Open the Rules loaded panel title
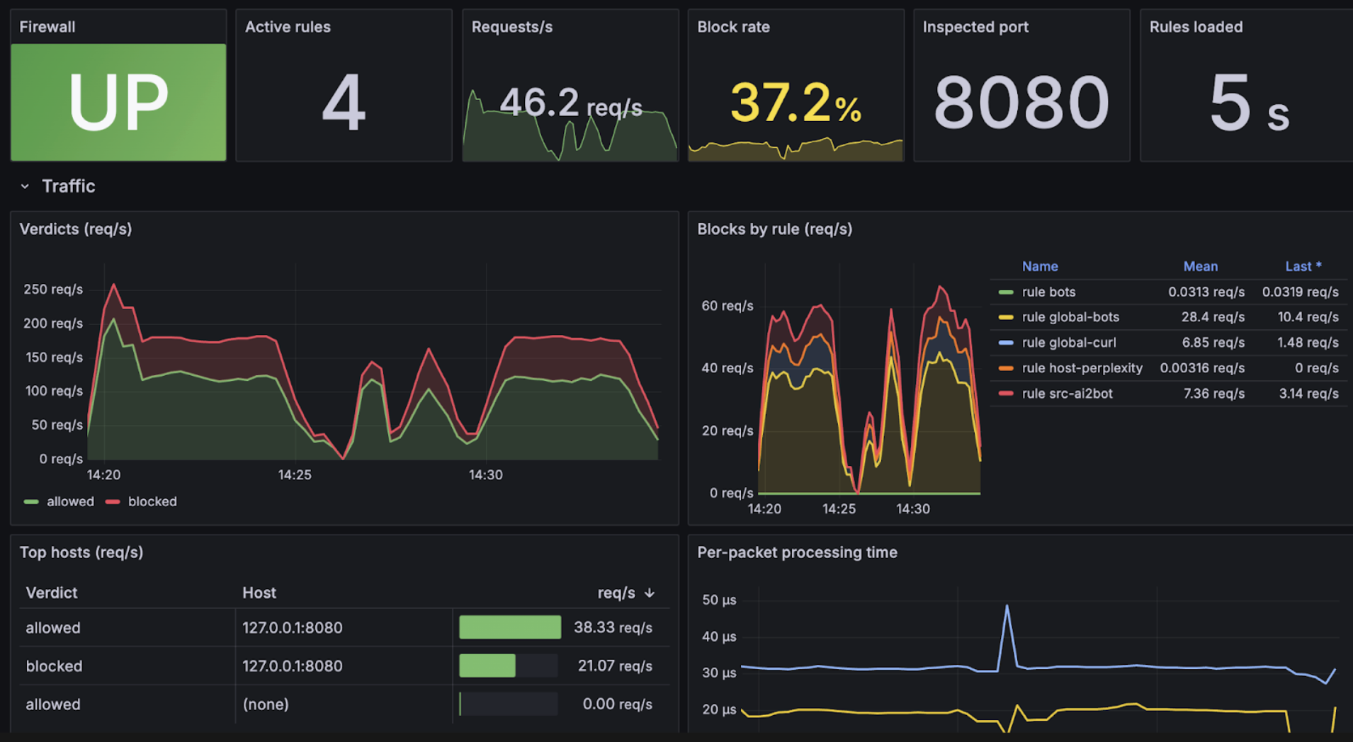Viewport: 1353px width, 742px height. click(1196, 27)
